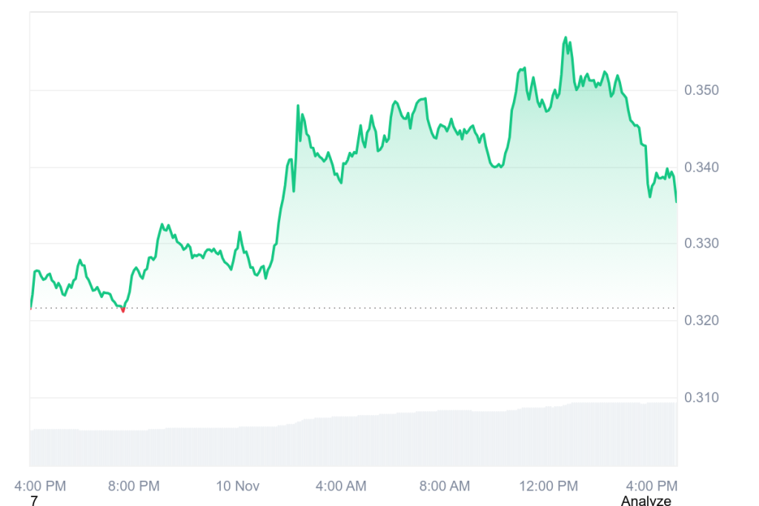Click the leftmost 4:00 PM axis label
The width and height of the screenshot is (759, 506).
[x=41, y=486]
